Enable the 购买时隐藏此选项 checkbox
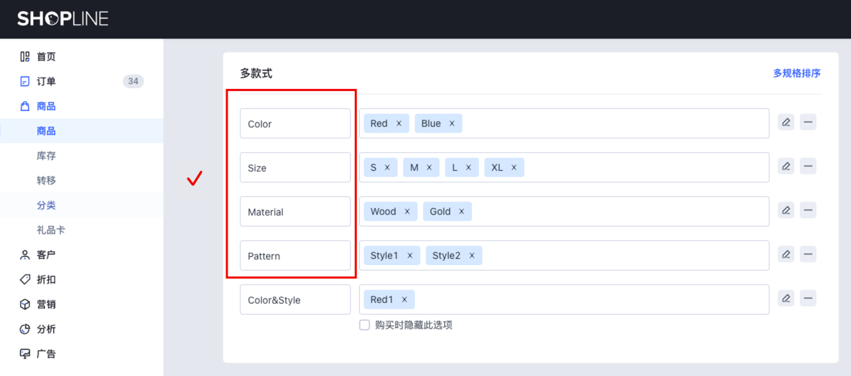 tap(365, 325)
